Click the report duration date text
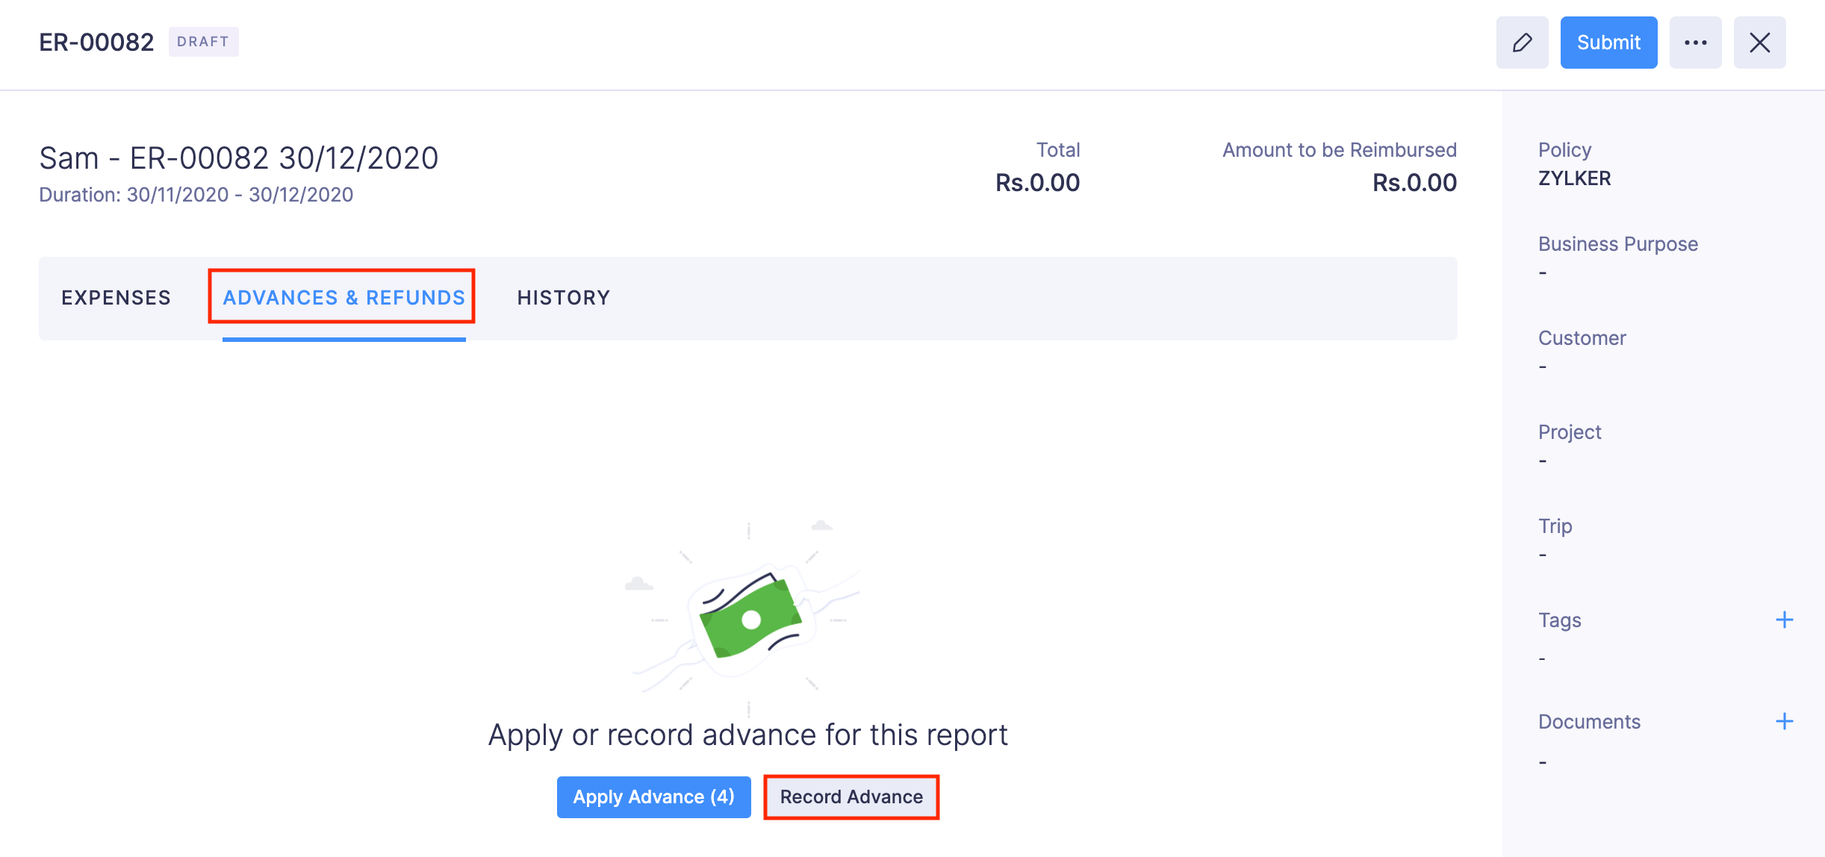Screen dimensions: 1825x857 (x=196, y=195)
